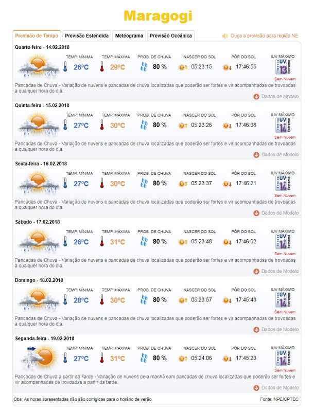Viewport: 313px width, 411px height.
Task: Expand Dados de Modelo for 14.02.2018
Action: [x=276, y=97]
